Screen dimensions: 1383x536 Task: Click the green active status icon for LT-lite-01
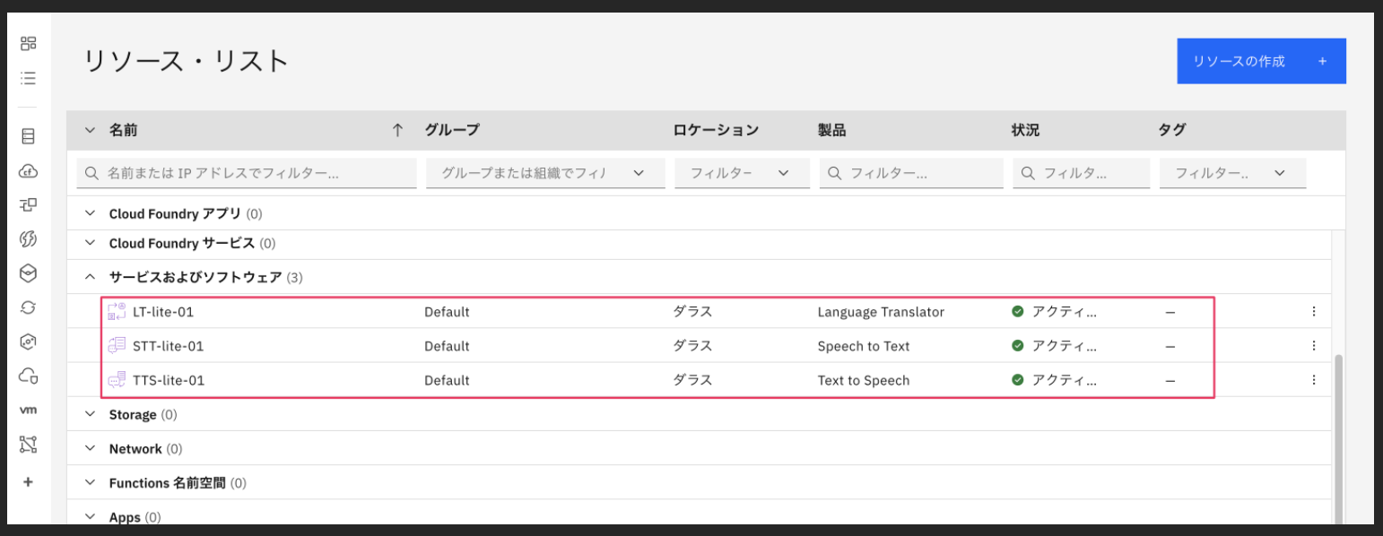(1018, 312)
